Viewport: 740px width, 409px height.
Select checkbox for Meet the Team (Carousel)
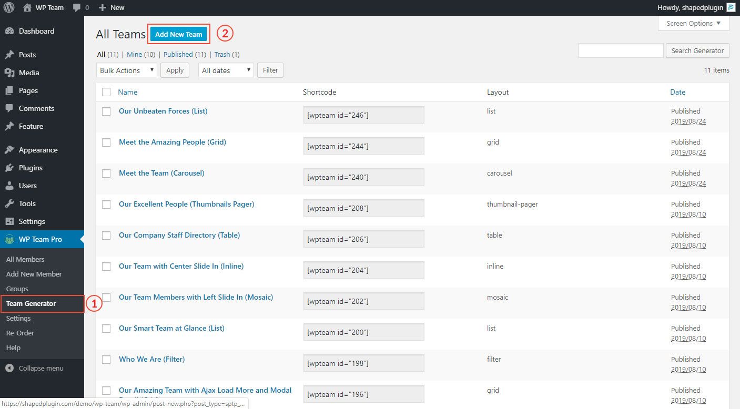pyautogui.click(x=106, y=173)
